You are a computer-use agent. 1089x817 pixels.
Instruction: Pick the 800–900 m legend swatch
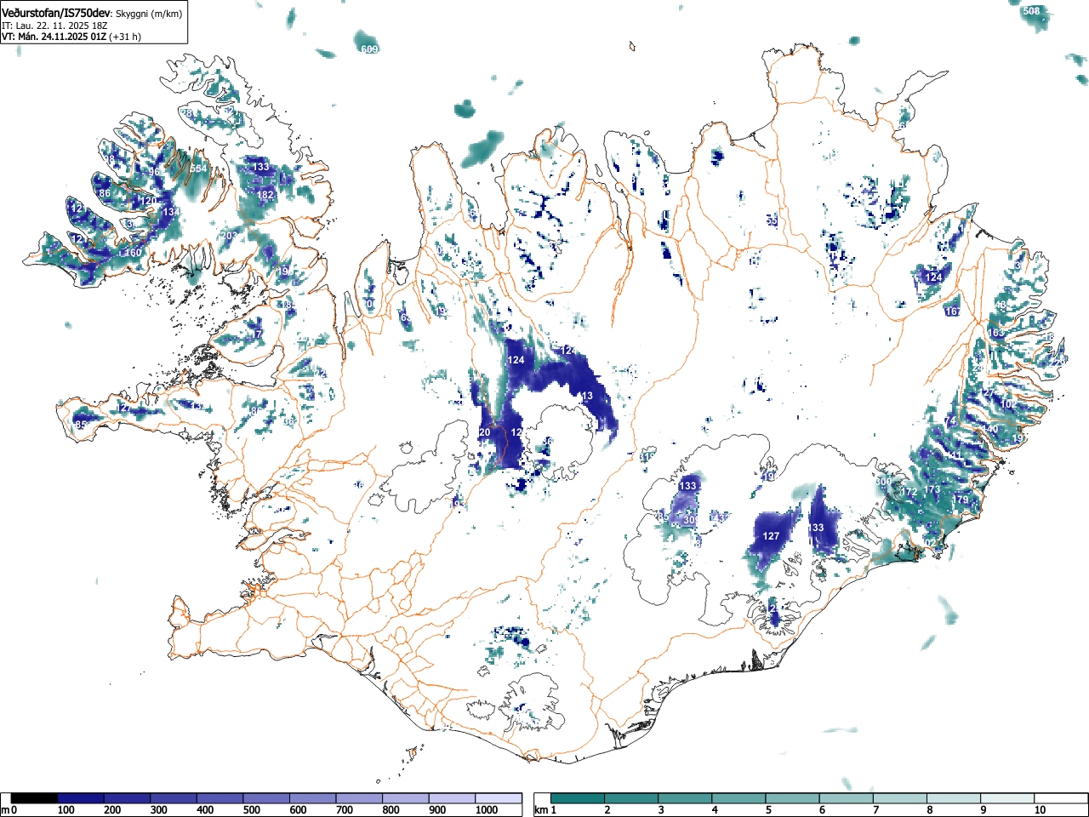[x=406, y=798]
